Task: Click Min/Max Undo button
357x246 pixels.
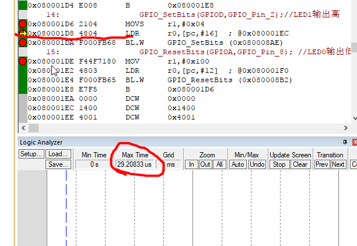Action: click(257, 164)
